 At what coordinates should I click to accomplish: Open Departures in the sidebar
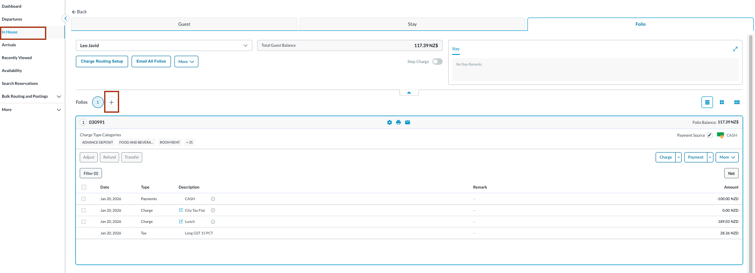12,19
